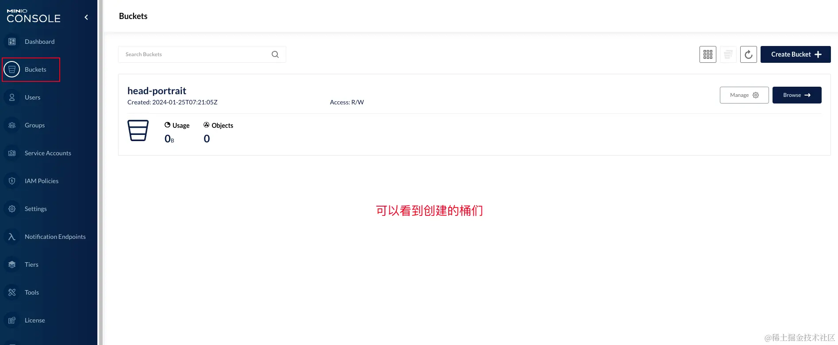This screenshot has height=345, width=838.
Task: Open Notification Endpoints in the sidebar
Action: pos(55,237)
